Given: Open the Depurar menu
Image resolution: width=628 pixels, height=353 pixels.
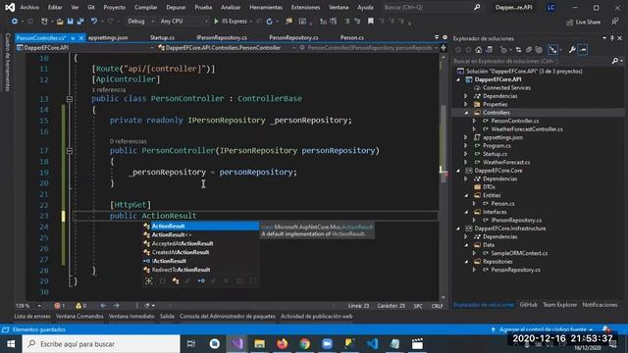Looking at the screenshot, I should [176, 7].
